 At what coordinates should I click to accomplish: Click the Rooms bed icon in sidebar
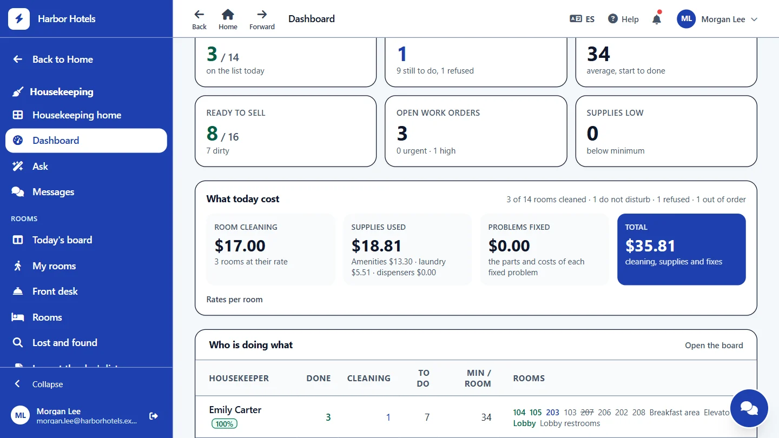point(18,317)
